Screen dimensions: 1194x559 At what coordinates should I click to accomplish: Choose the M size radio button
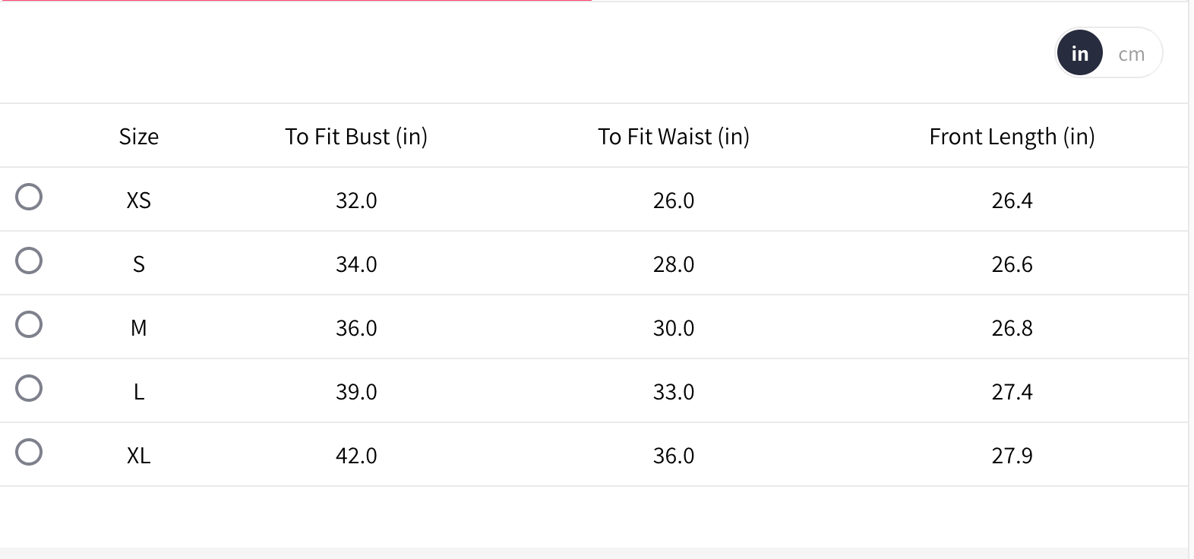(x=29, y=324)
